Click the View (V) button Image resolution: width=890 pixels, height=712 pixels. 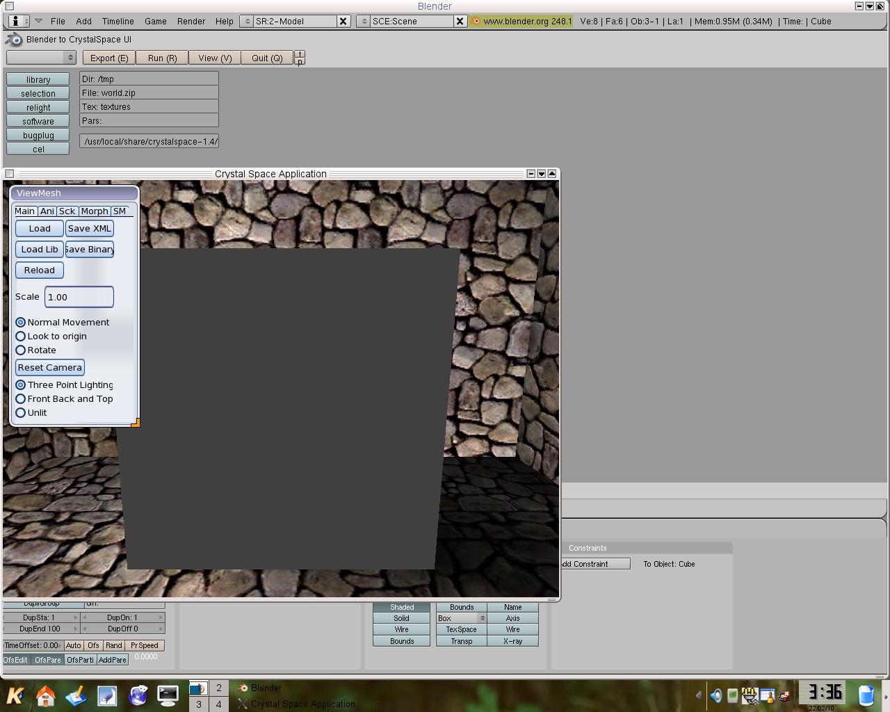click(x=215, y=58)
